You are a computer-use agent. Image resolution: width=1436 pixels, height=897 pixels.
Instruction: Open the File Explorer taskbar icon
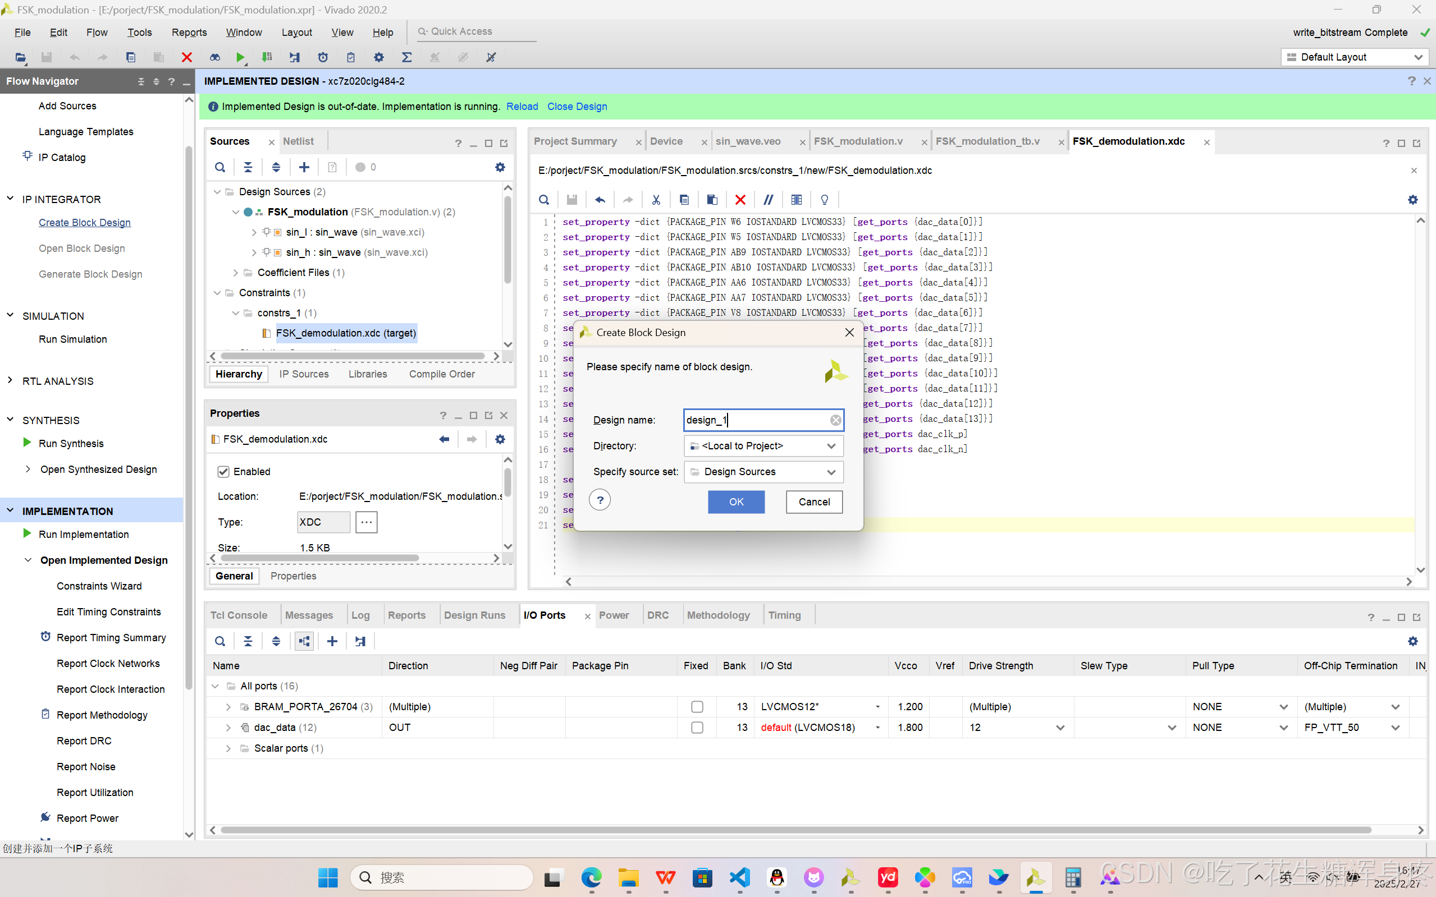click(x=628, y=877)
